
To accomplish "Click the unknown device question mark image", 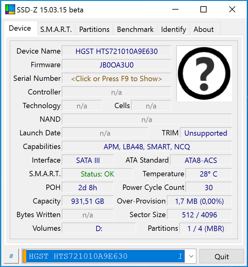I will (x=204, y=73).
